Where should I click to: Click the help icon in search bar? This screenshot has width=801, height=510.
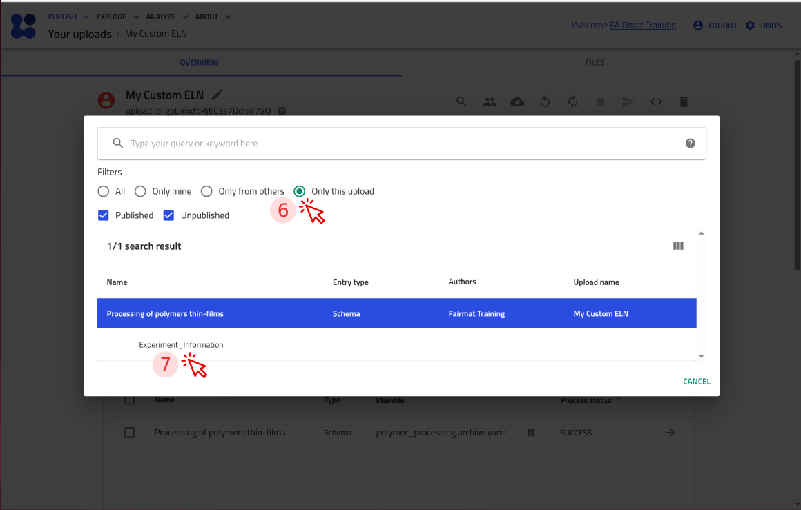tap(690, 144)
